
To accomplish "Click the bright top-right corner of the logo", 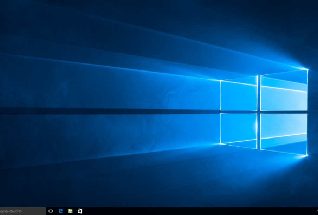I will pyautogui.click(x=307, y=69).
